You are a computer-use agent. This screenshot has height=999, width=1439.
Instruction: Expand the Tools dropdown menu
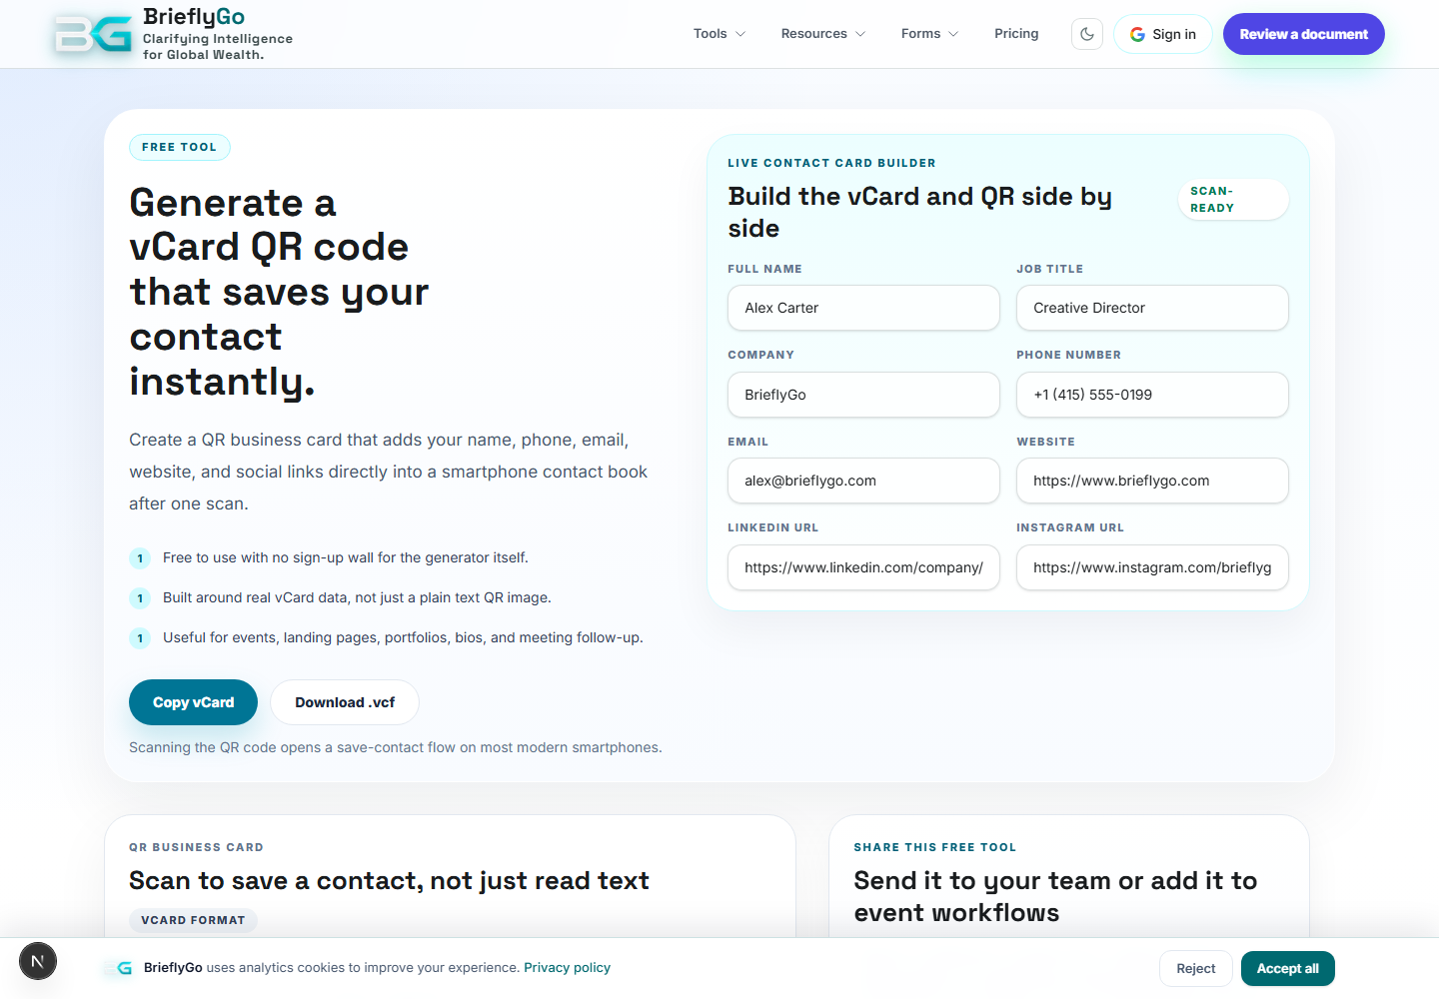pyautogui.click(x=719, y=34)
